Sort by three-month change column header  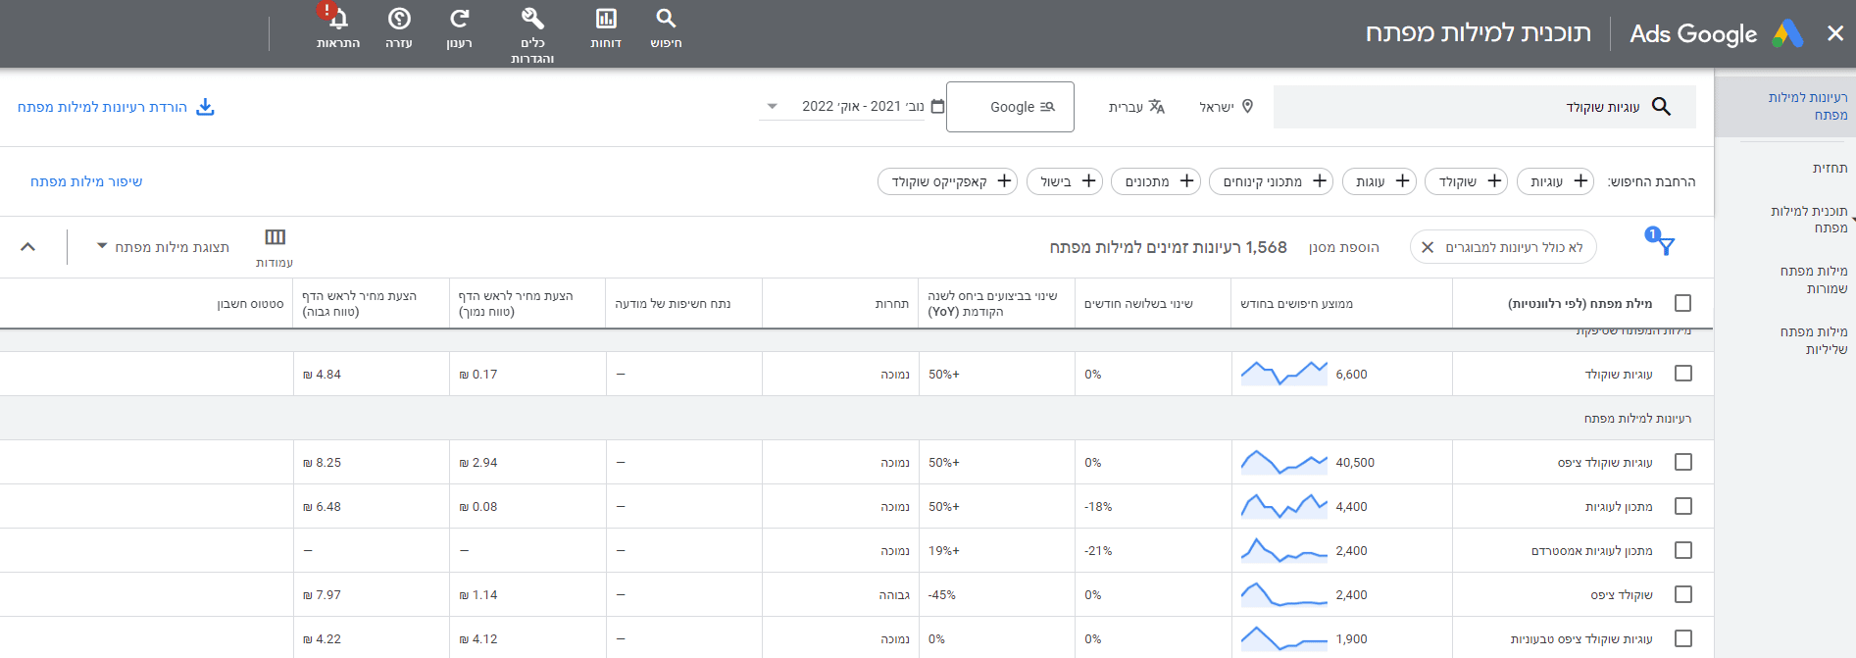[x=1138, y=304]
